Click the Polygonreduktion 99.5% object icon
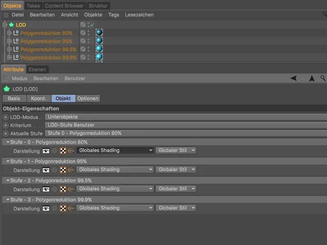327x245 pixels. tap(16, 49)
